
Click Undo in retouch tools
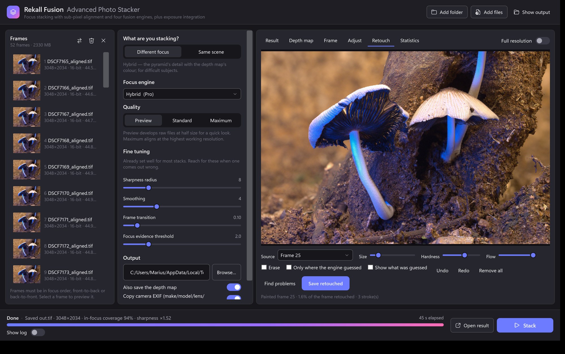coord(442,271)
